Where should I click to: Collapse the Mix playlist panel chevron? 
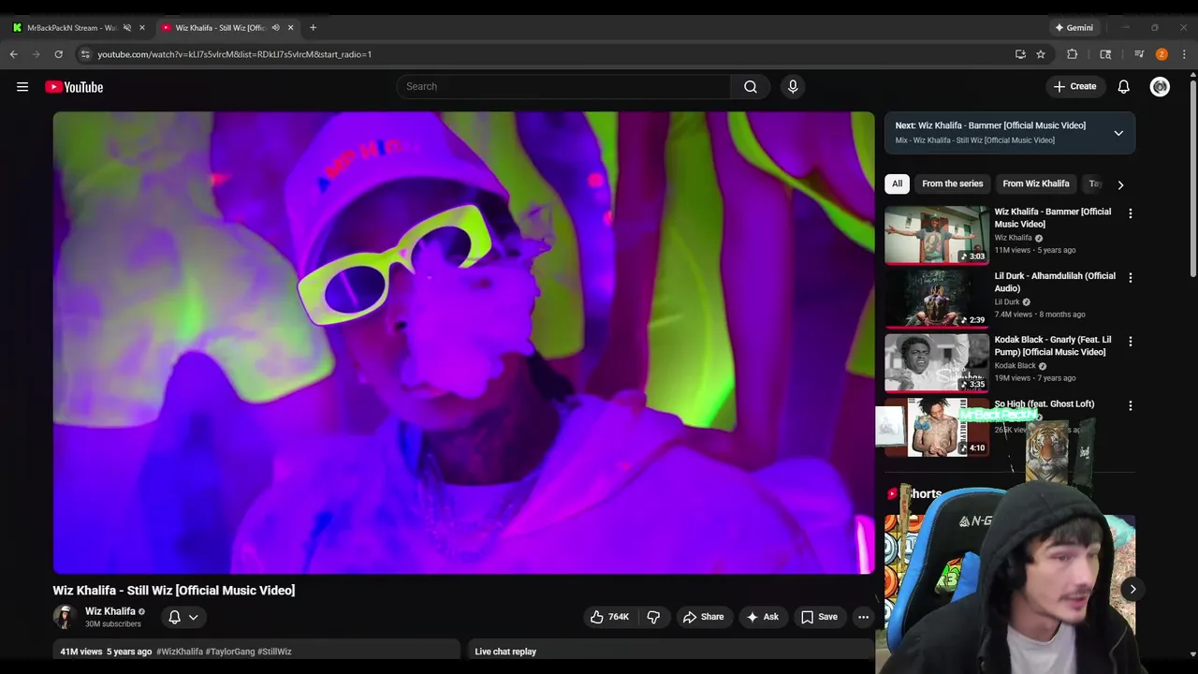[x=1118, y=133]
